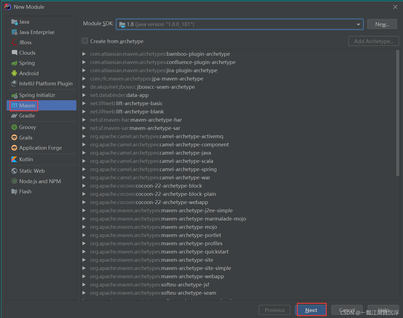Expand maven-archetype-webapp node
Screen dimensions: 403x318
(84, 276)
